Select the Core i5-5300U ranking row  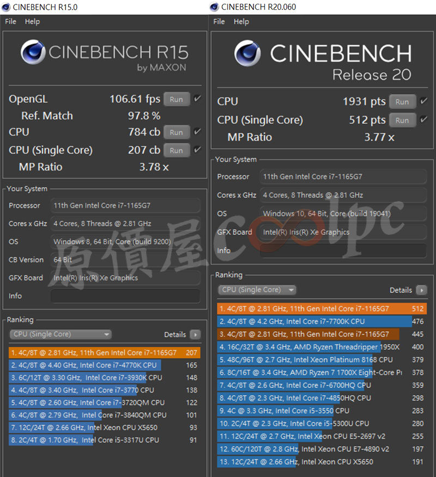(322, 424)
